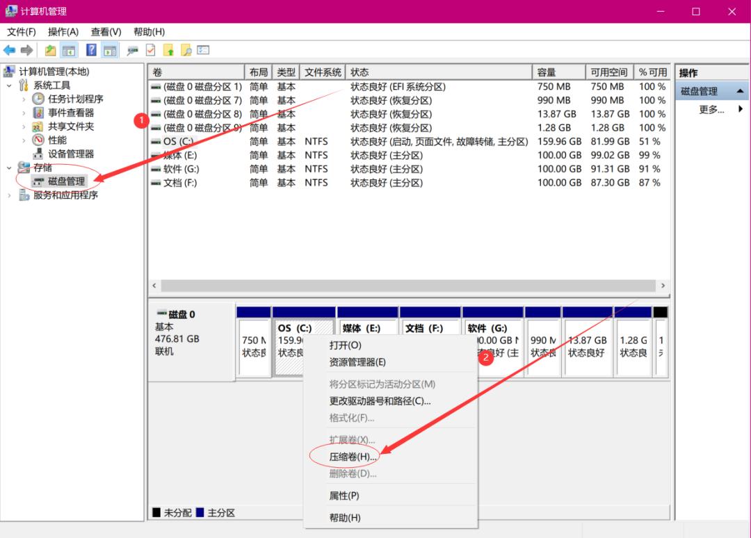Click the rightmost toolbar settings list icon
The image size is (751, 538).
203,50
